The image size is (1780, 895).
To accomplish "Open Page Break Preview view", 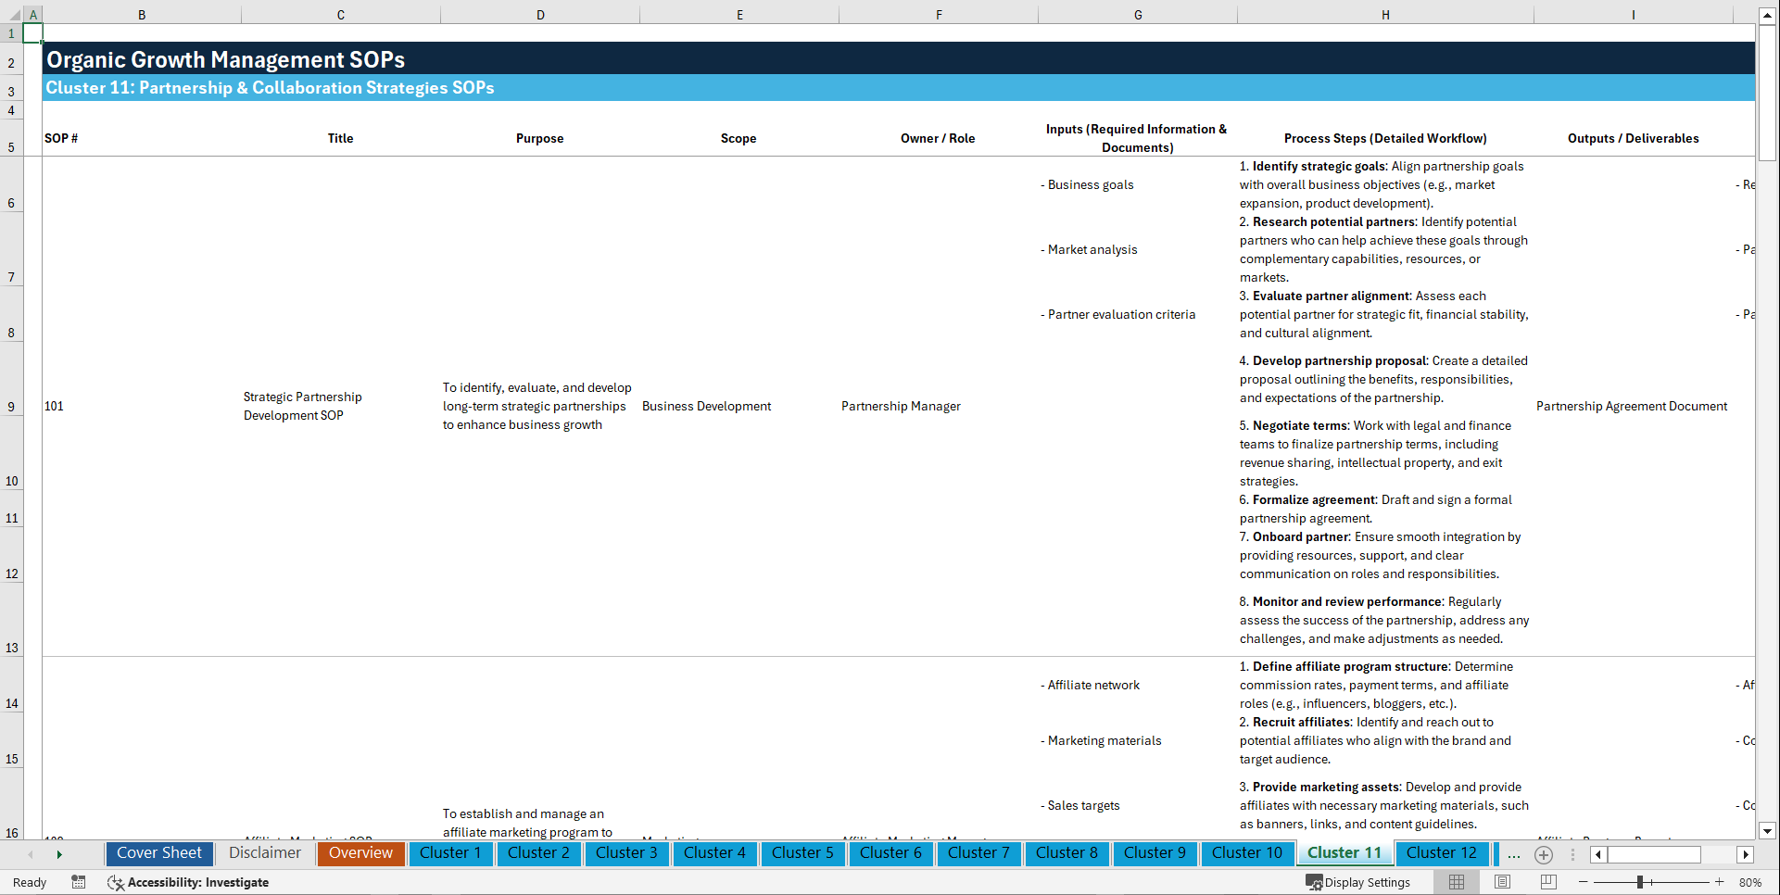I will point(1548,882).
